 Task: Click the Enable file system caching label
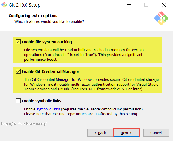point(47,42)
